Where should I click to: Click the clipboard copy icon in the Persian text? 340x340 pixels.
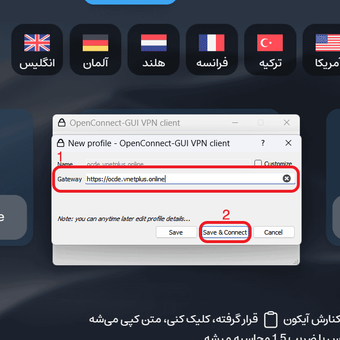coord(271,320)
